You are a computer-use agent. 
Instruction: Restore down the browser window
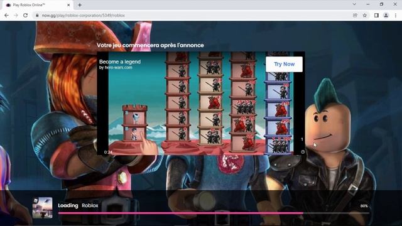coord(381,4)
